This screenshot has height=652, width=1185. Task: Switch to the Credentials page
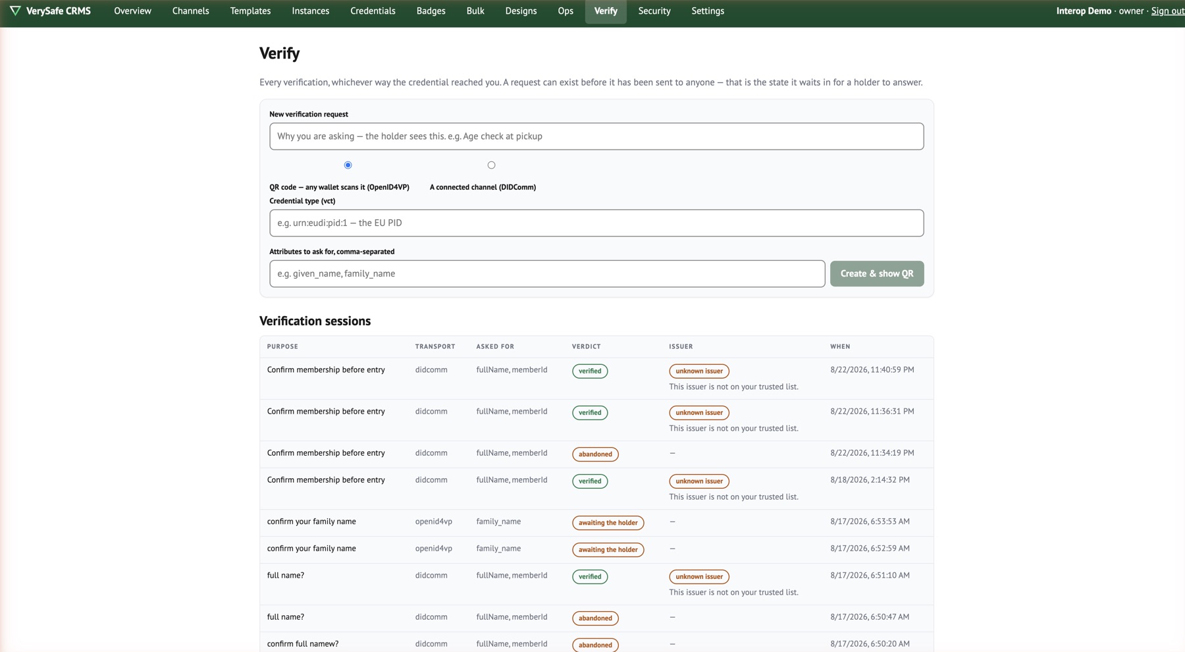click(x=373, y=11)
